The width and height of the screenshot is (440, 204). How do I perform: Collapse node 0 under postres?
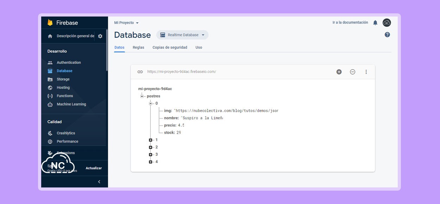tap(151, 103)
